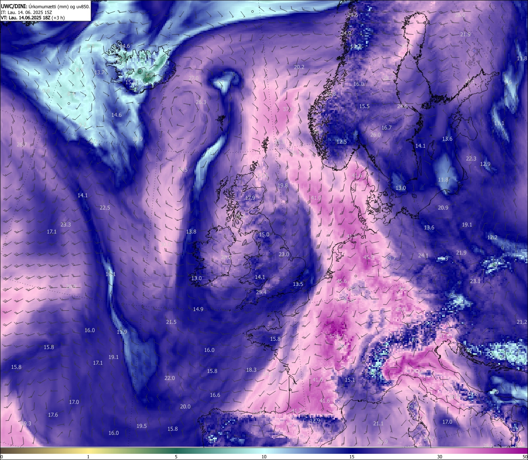The height and width of the screenshot is (460, 528).
Task: Click the color scale tick label '1'
Action: pos(88,457)
